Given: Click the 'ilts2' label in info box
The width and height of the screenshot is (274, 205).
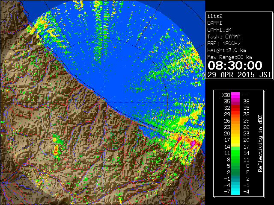Looking at the screenshot, I should click(215, 16).
